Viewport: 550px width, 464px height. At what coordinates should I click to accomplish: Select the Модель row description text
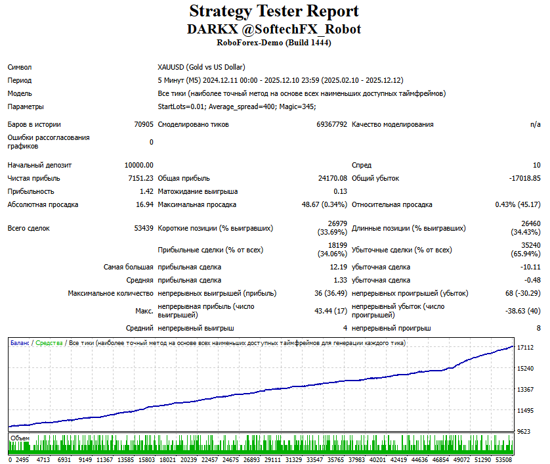pos(302,93)
